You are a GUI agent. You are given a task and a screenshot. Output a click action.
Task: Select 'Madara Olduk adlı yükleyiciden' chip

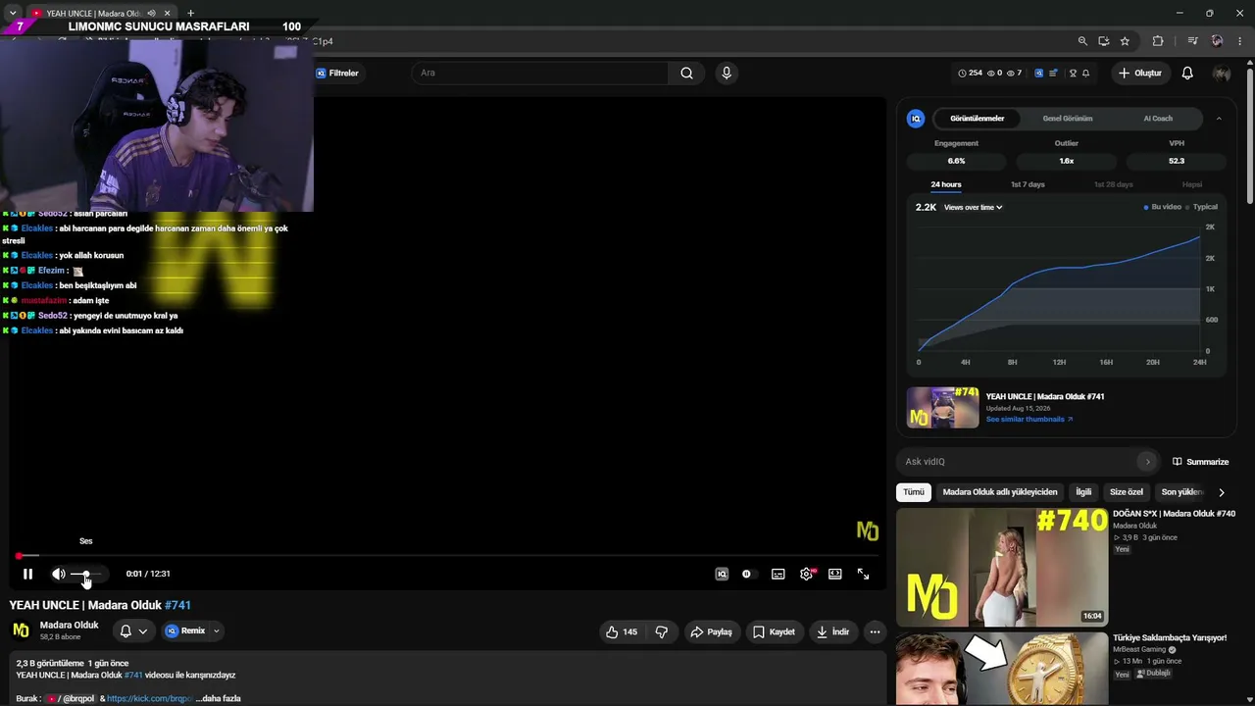point(1000,492)
